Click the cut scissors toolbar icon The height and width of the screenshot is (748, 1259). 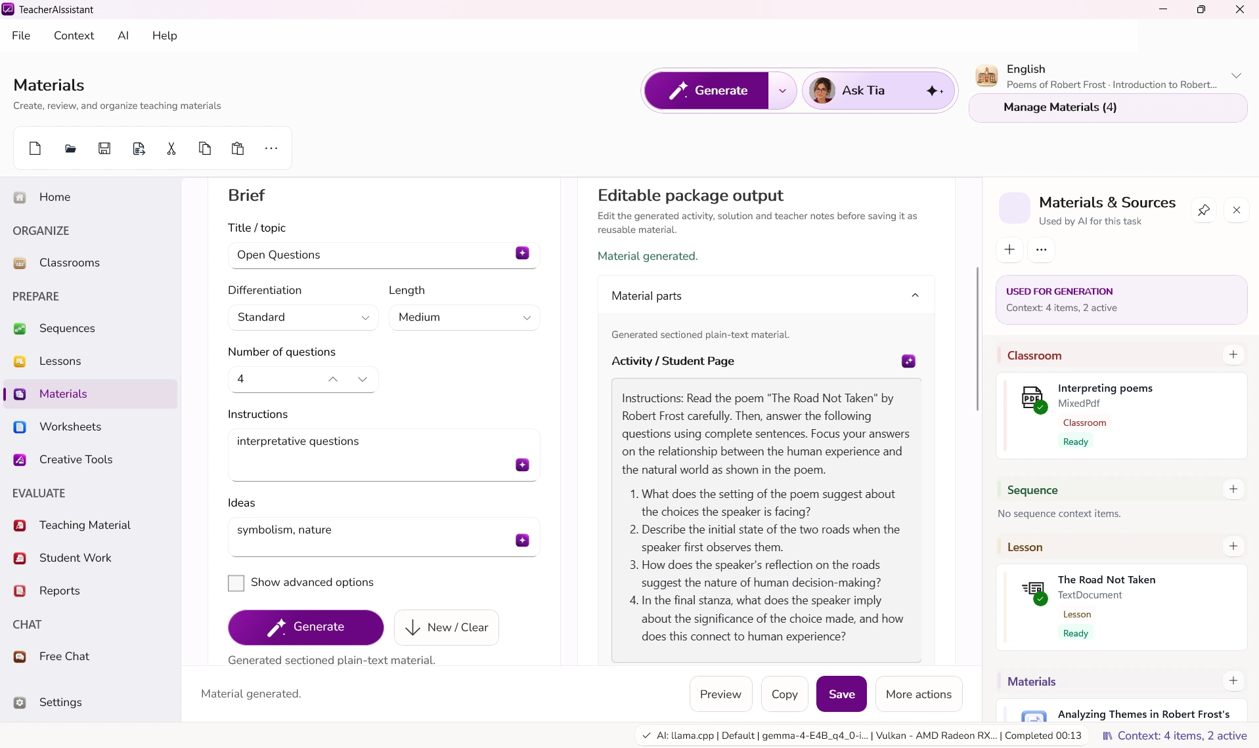pyautogui.click(x=171, y=148)
